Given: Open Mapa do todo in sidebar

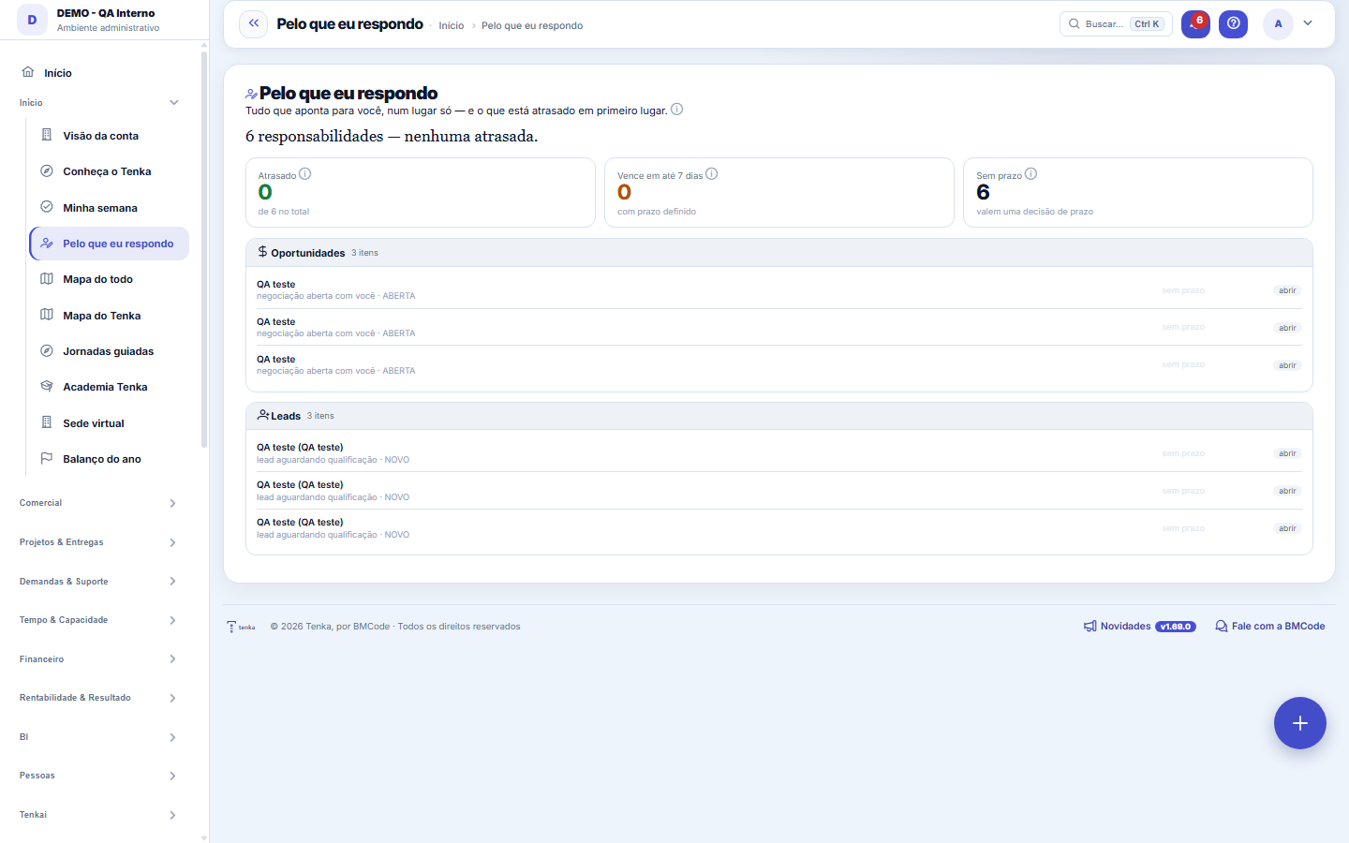Looking at the screenshot, I should tap(109, 279).
